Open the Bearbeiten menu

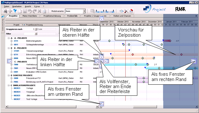click(17, 6)
